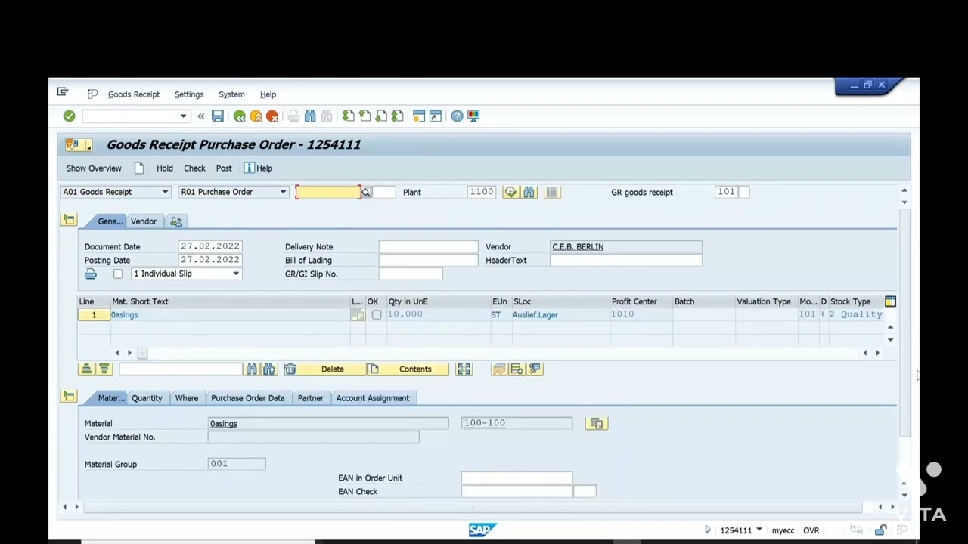
Task: Click the Filter icon under item table
Action: [104, 369]
